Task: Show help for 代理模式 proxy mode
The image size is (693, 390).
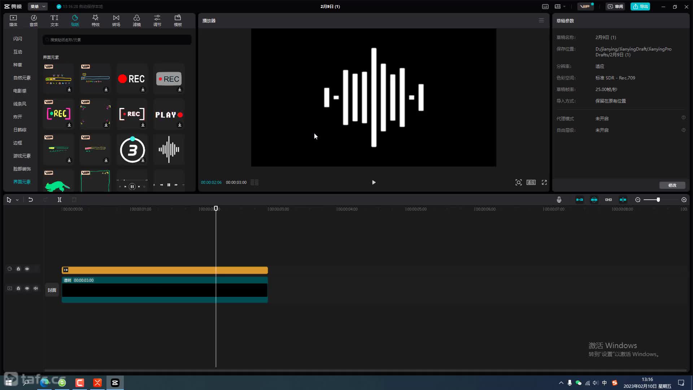Action: coord(683,118)
